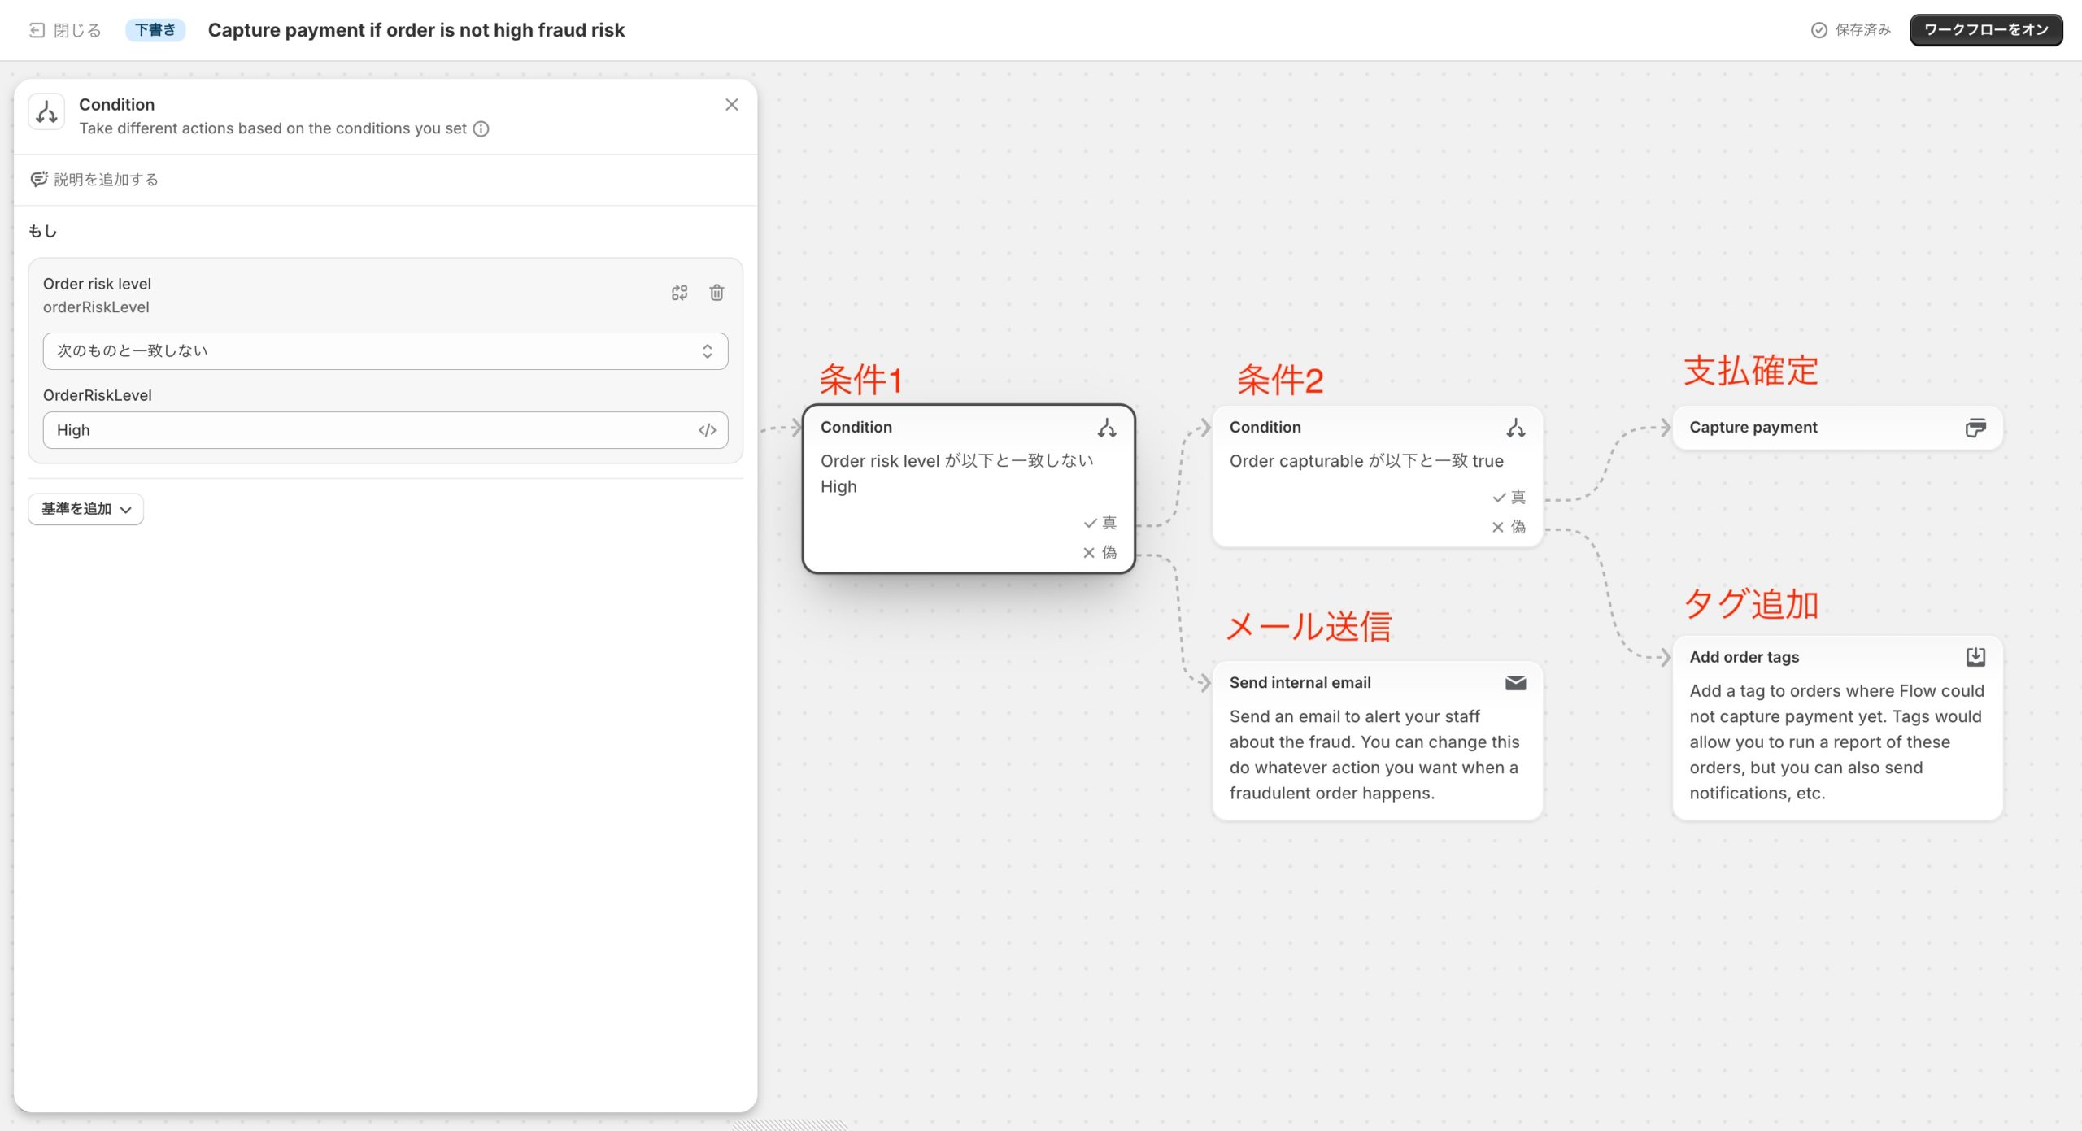Close the Condition side panel

(x=731, y=105)
